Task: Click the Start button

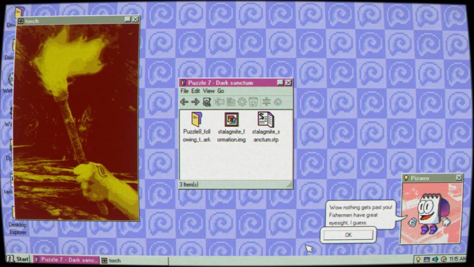Action: [17, 259]
